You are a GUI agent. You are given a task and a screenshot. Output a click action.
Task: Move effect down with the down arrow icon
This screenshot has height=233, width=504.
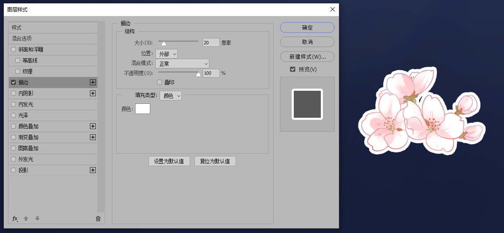[37, 219]
